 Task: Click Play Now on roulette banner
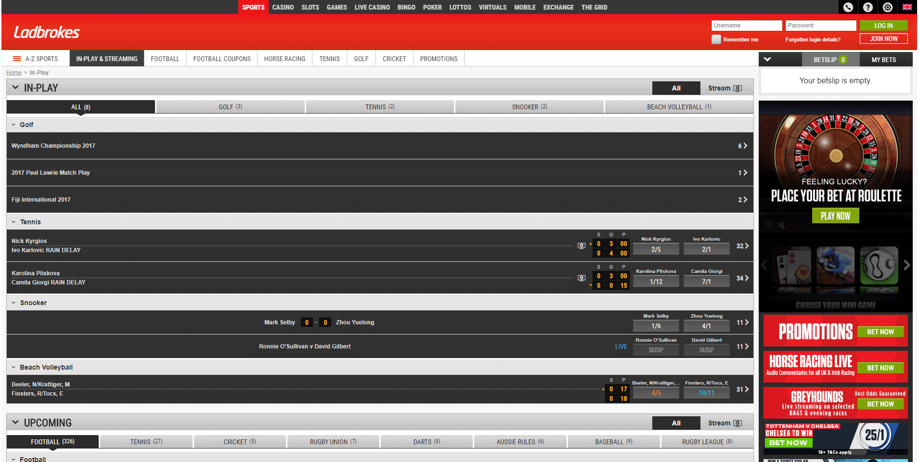pos(835,216)
